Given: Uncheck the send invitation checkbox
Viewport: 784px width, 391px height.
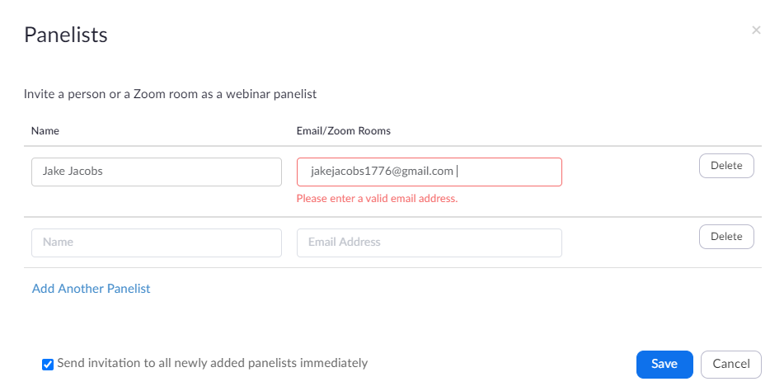Looking at the screenshot, I should (x=48, y=364).
